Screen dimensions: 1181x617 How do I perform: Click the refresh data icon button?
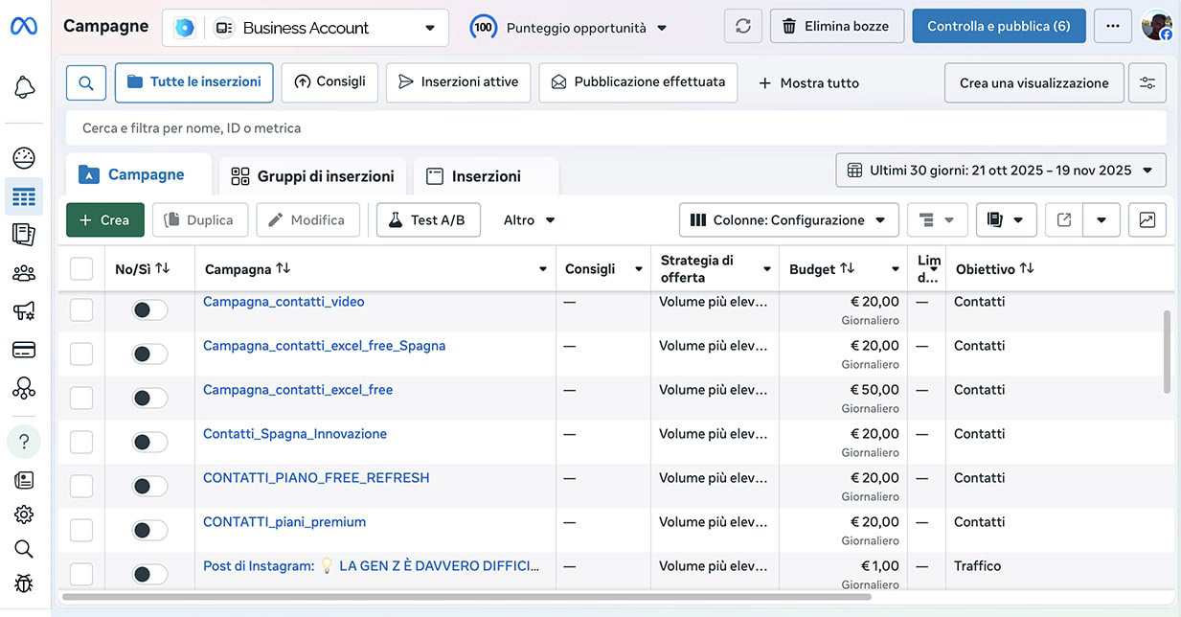[742, 27]
